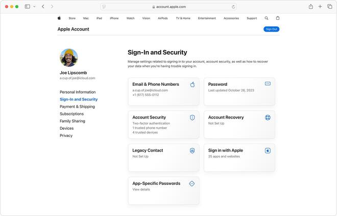The image size is (337, 216).
Task: Reload the page with the refresh icon
Action: click(x=233, y=7)
